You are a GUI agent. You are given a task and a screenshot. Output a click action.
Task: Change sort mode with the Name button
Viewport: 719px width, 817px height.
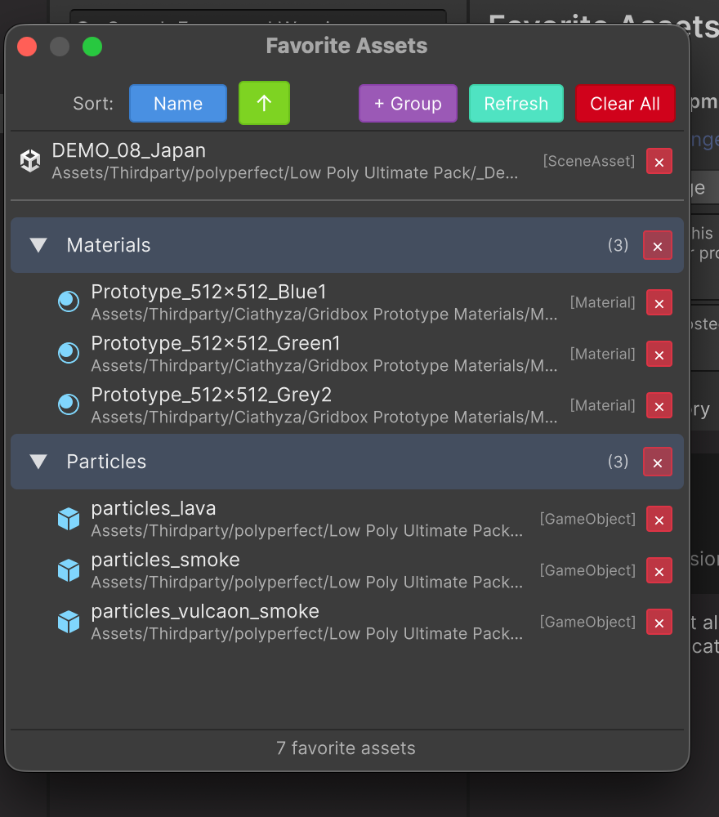(178, 104)
